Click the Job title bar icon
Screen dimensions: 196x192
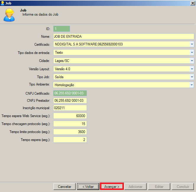point(3,3)
